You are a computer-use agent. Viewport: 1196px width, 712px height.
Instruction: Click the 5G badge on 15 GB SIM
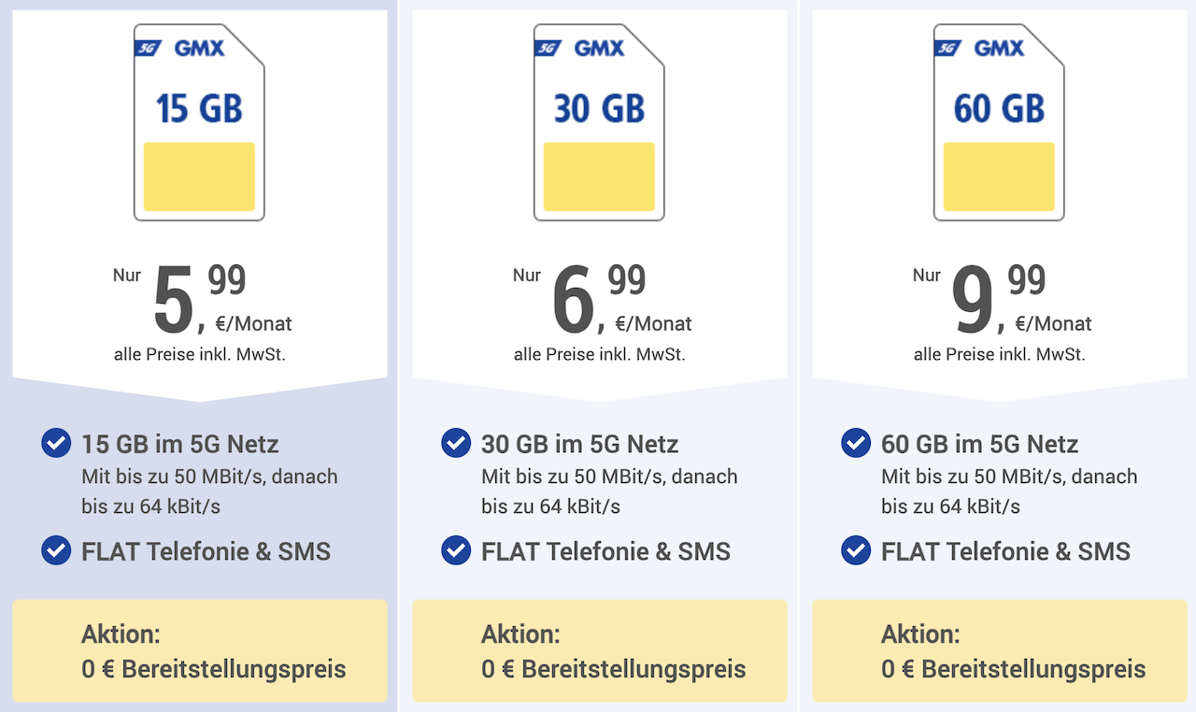(148, 48)
